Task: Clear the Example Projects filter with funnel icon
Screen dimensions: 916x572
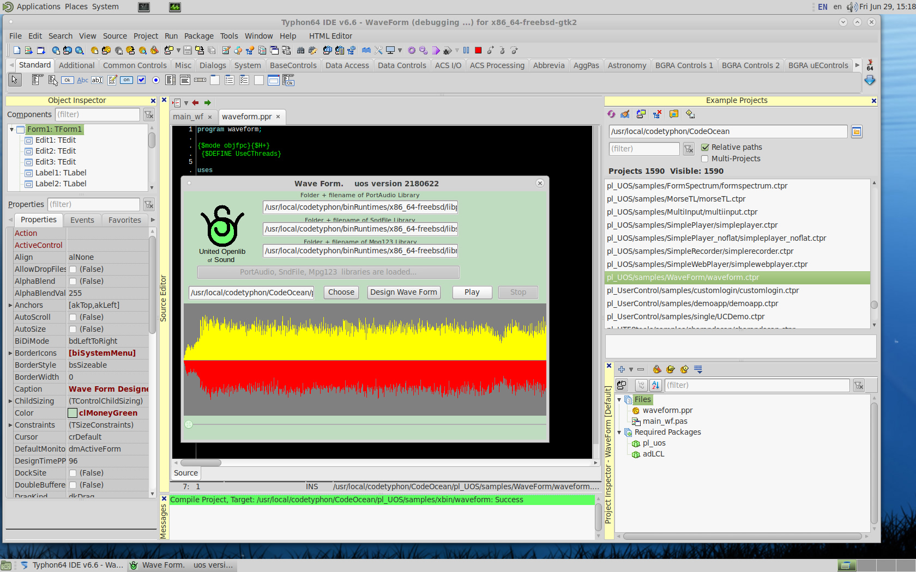Action: tap(689, 149)
